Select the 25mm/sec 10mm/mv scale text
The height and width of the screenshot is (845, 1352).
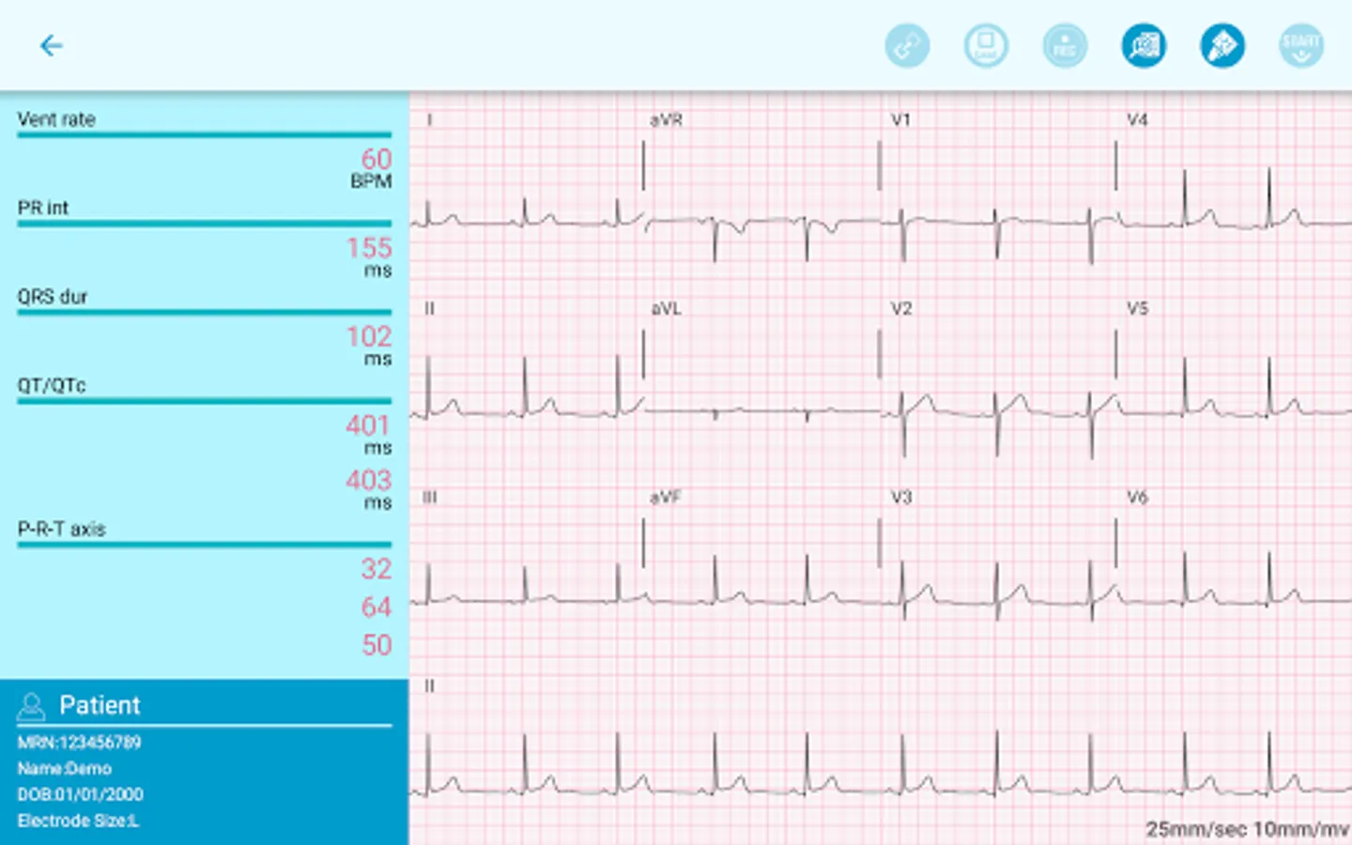(x=1247, y=829)
